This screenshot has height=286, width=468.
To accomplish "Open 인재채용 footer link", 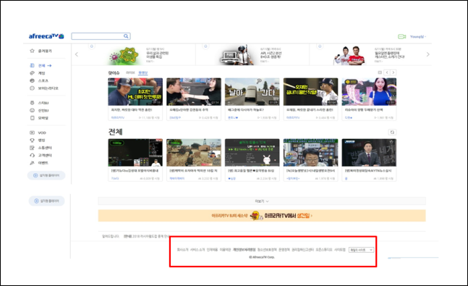I will point(212,250).
